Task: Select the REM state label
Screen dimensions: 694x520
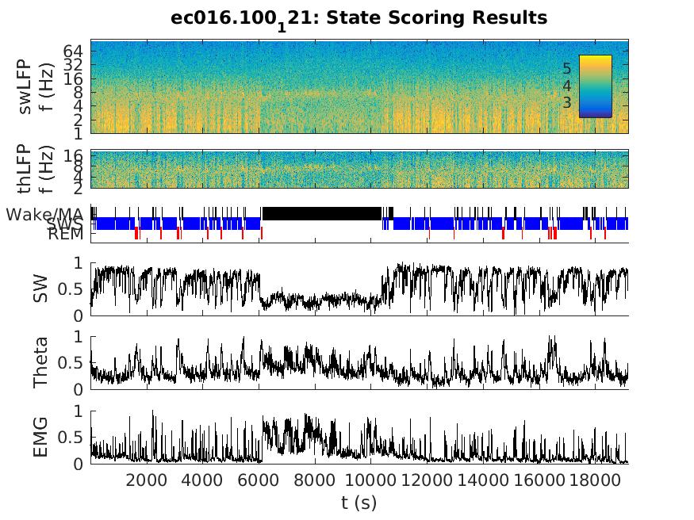Action: coord(65,235)
